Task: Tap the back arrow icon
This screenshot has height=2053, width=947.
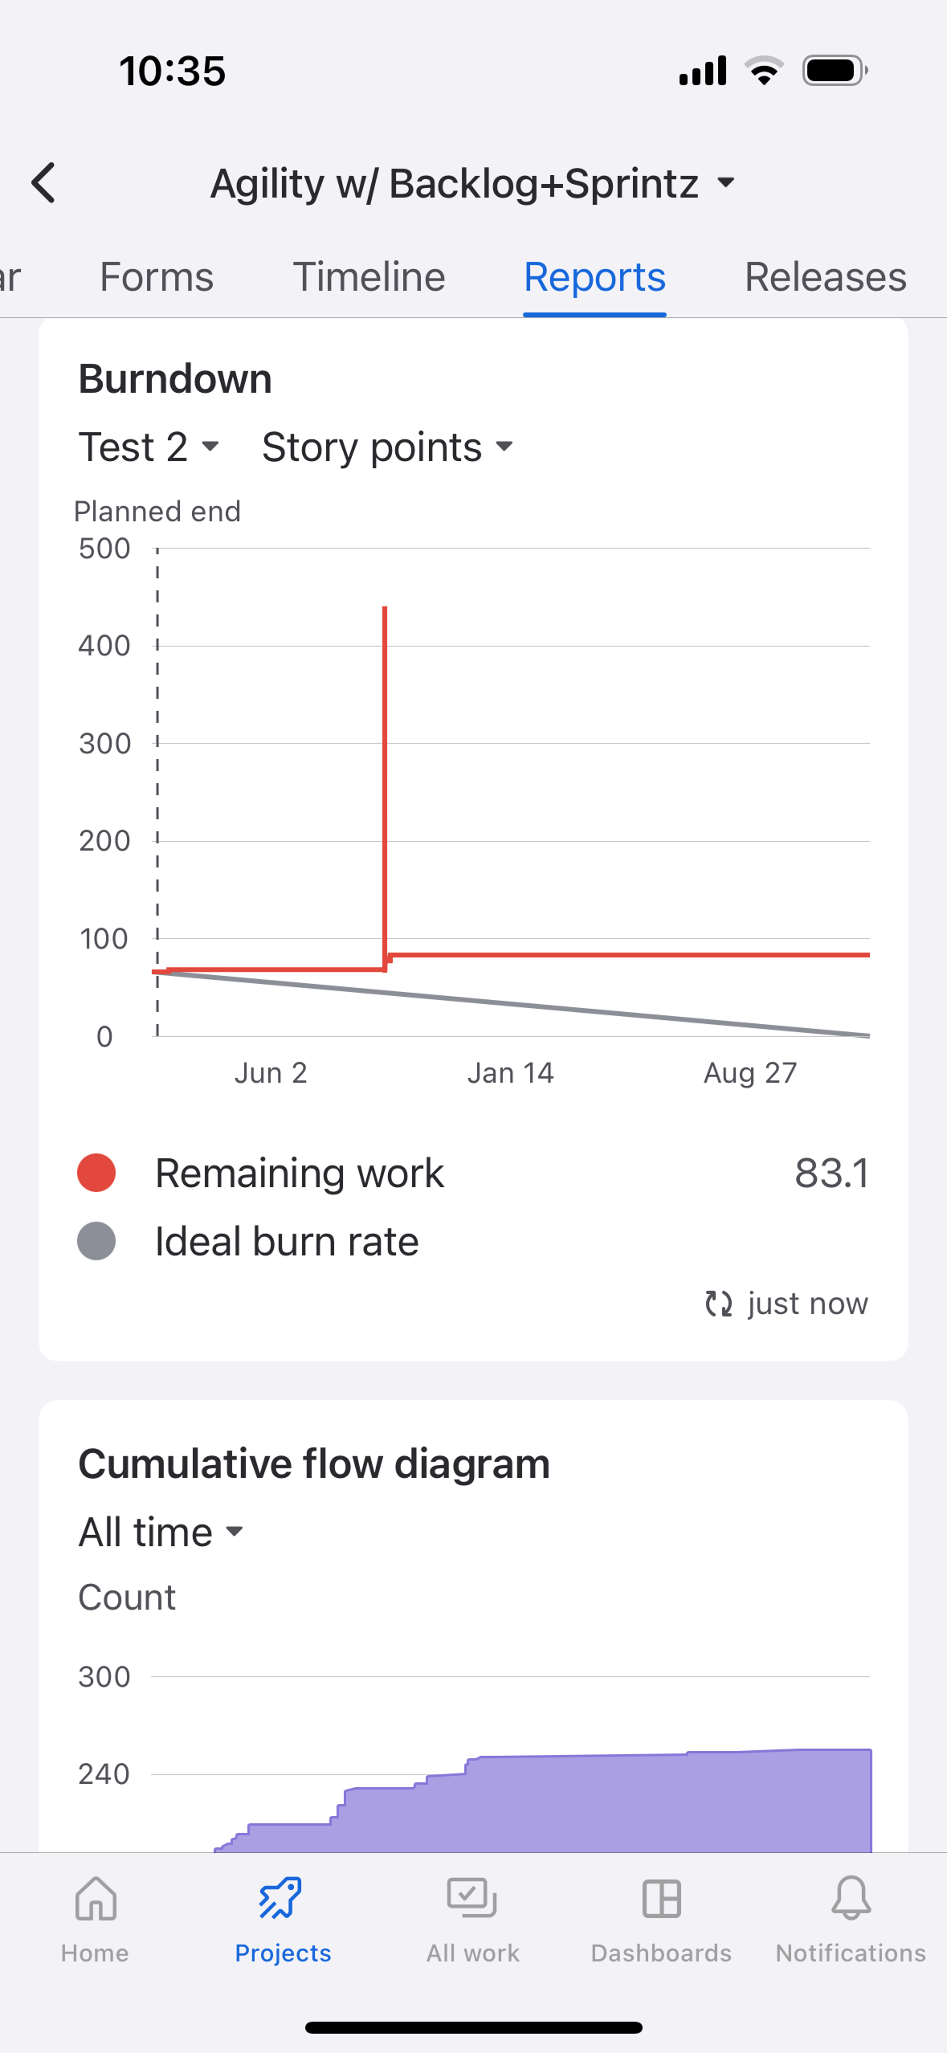Action: (43, 183)
